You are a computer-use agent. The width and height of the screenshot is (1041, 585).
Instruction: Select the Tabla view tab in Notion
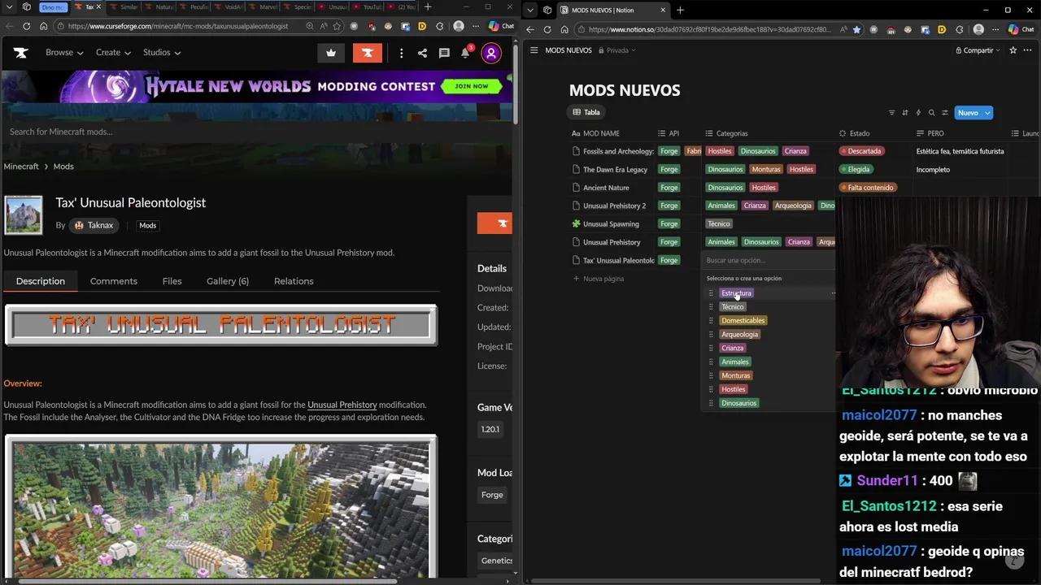pos(586,112)
